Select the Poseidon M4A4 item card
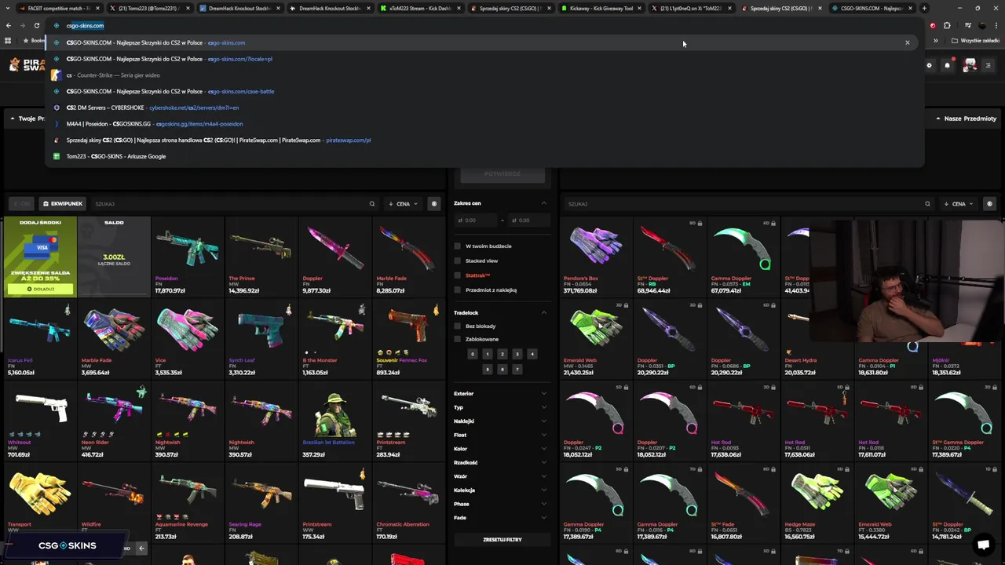This screenshot has height=565, width=1005. (188, 257)
